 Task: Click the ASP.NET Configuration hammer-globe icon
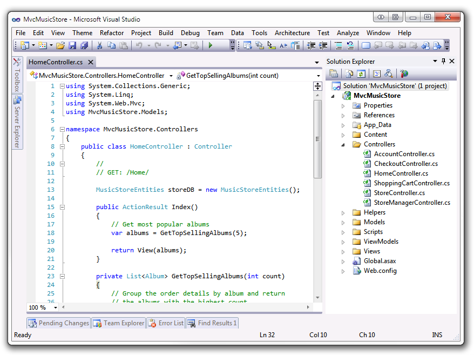[404, 73]
